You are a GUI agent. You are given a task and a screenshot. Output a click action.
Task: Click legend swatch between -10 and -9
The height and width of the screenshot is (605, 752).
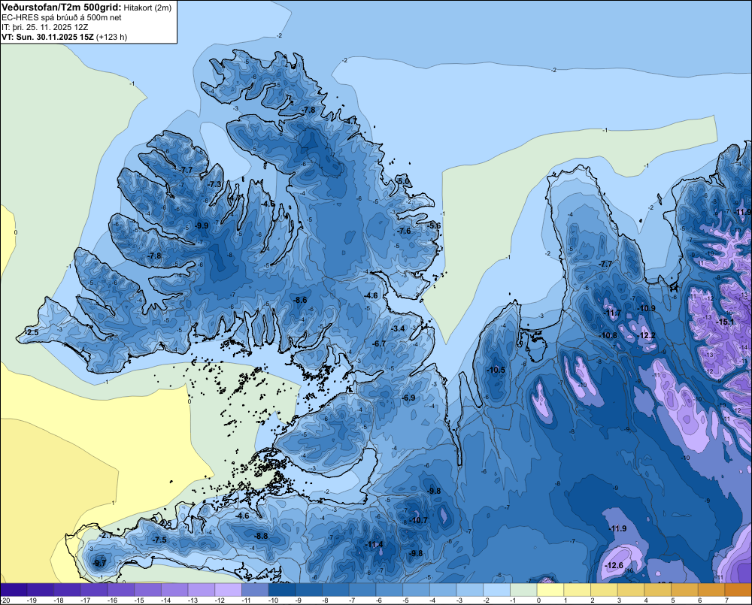(x=282, y=589)
